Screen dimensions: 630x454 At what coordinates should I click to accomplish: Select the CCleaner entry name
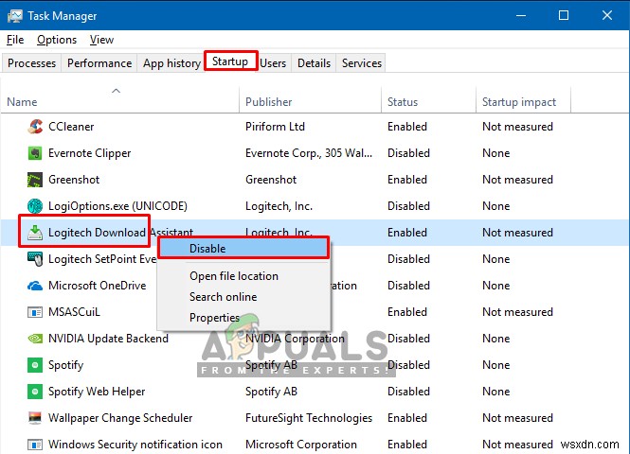(71, 127)
